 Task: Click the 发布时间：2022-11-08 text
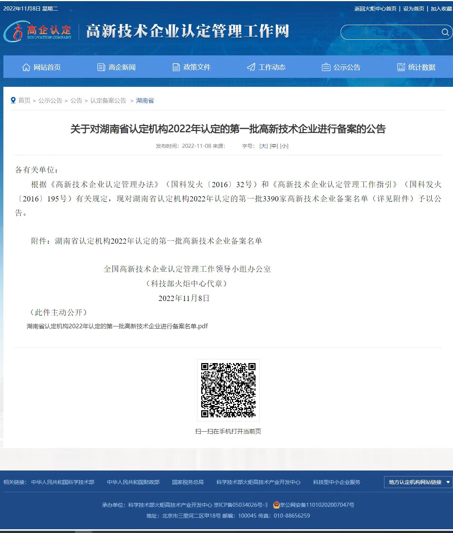point(184,146)
